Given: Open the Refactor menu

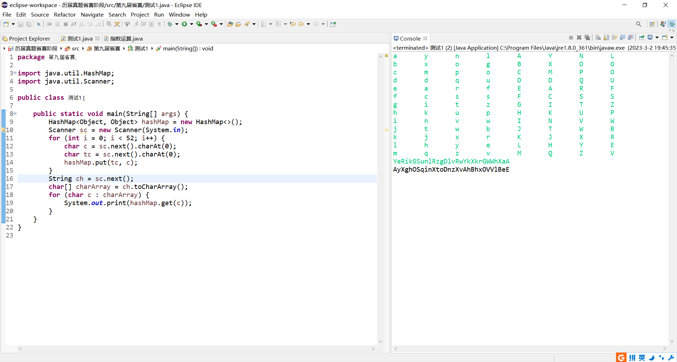Looking at the screenshot, I should point(65,14).
